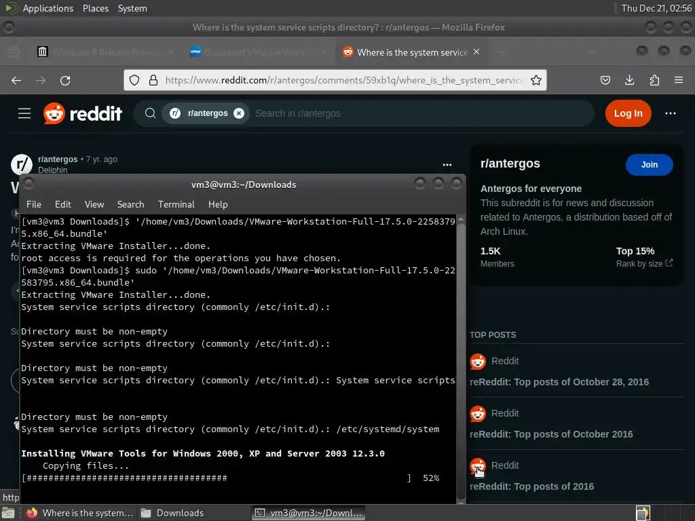Open the System menu in top panel

[132, 8]
